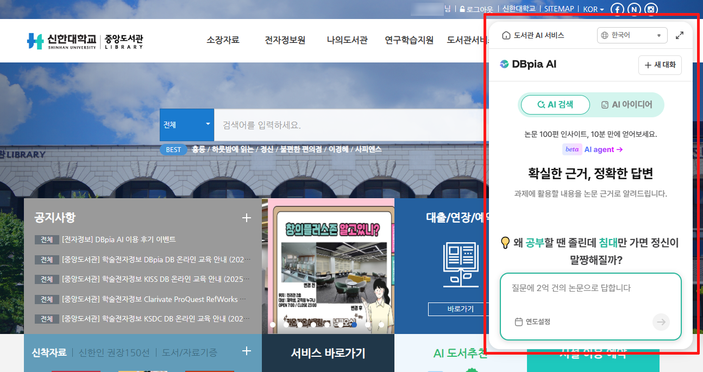This screenshot has width=703, height=372.
Task: Expand the AI panel to fullscreen
Action: pyautogui.click(x=679, y=35)
